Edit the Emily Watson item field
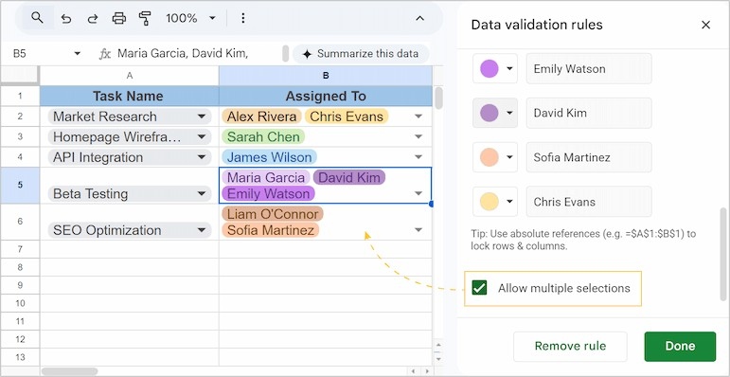Screen dimensions: 730x377 click(589, 68)
